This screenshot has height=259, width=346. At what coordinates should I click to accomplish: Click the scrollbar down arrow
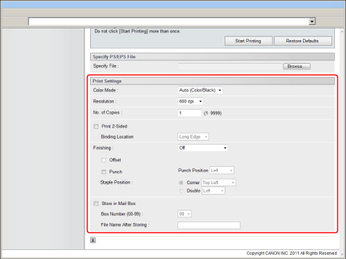[343, 254]
